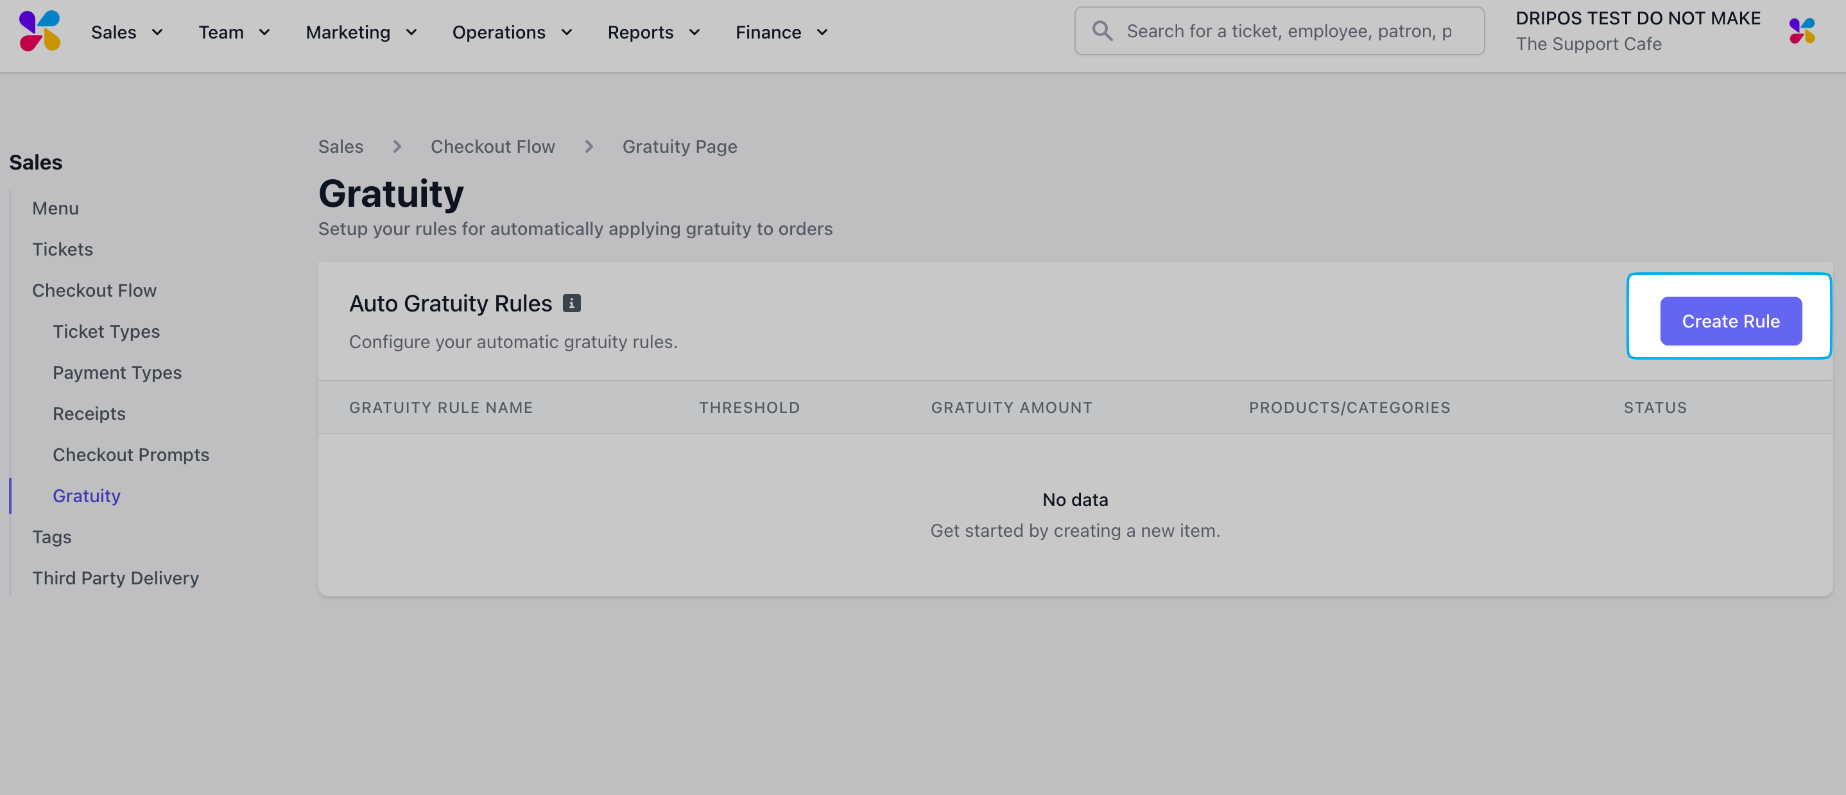This screenshot has height=795, width=1846.
Task: Open Payment Types in sidebar
Action: [117, 372]
